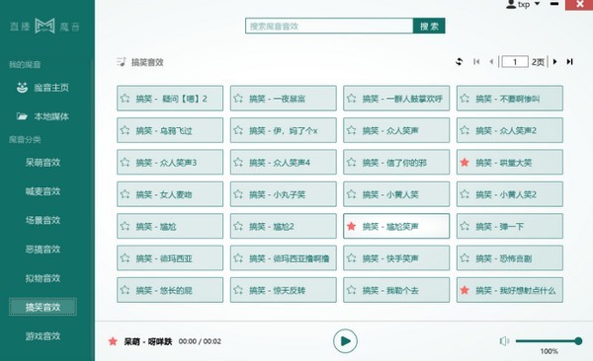
Task: Mute the speaker volume icon
Action: 504,341
